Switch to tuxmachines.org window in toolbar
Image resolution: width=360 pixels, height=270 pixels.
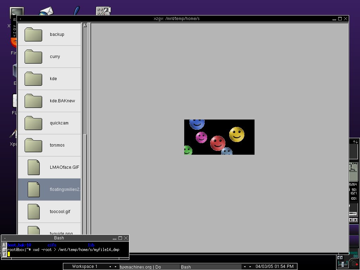[149, 267]
